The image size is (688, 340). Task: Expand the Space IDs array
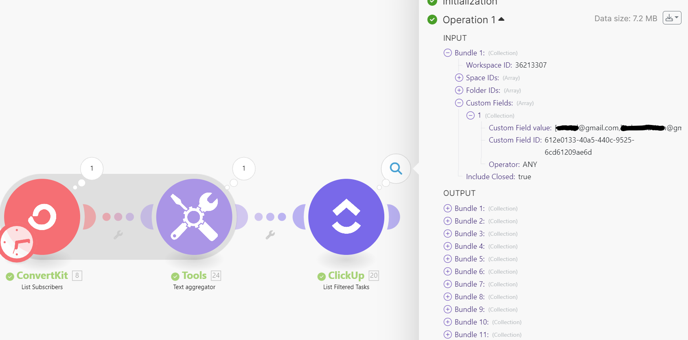pos(459,77)
